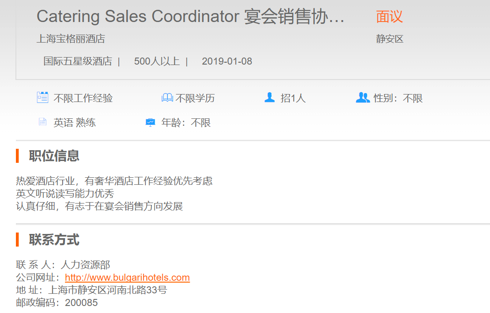Click the 面议 salary text
This screenshot has width=490, height=313.
point(389,17)
